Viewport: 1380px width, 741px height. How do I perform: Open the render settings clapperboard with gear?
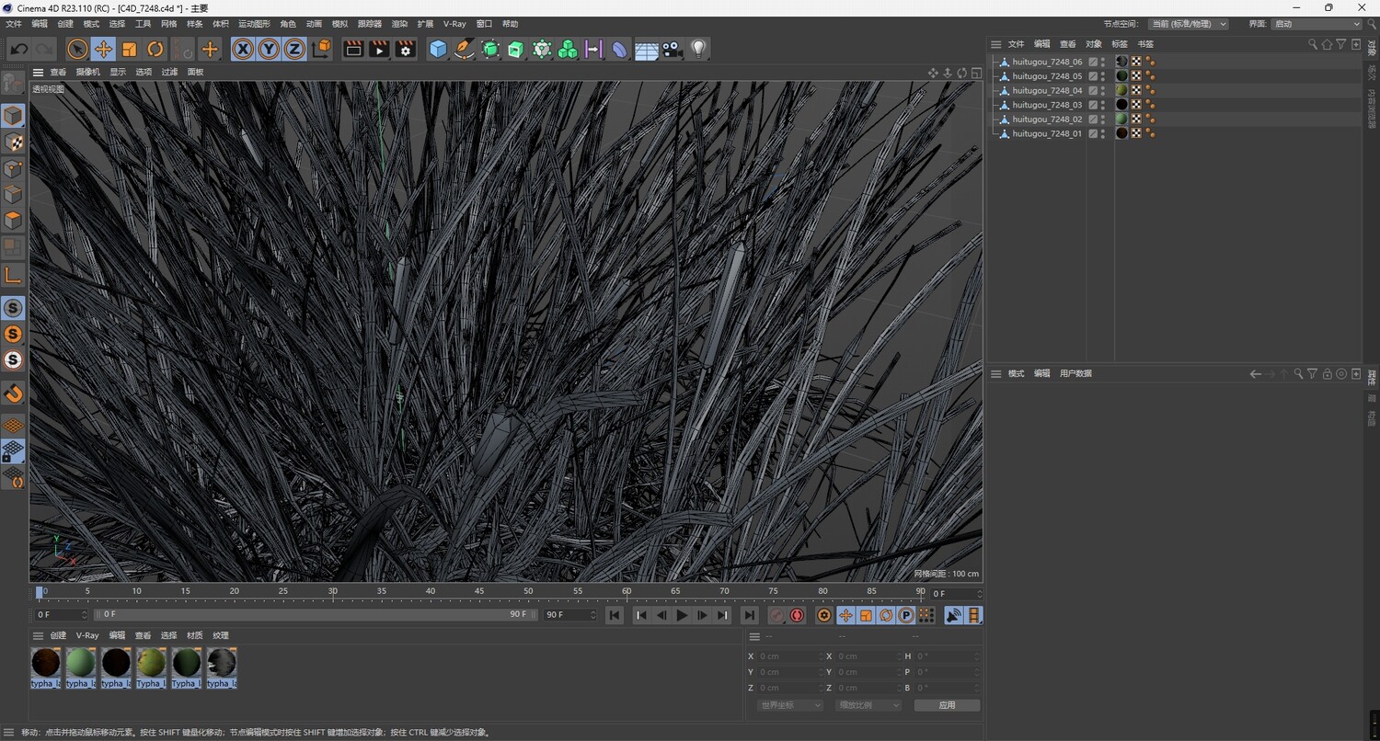(x=405, y=50)
